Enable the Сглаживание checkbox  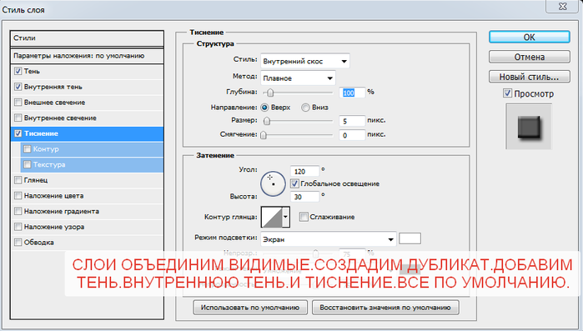point(304,217)
